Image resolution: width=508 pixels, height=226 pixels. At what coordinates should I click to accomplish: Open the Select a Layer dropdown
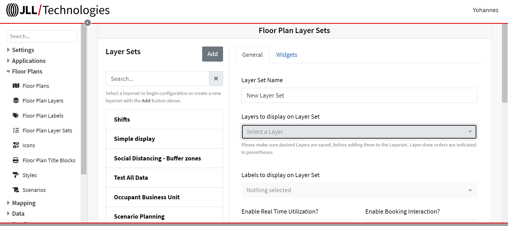pos(359,132)
